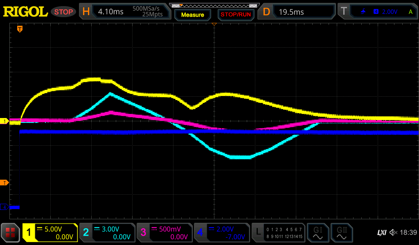The width and height of the screenshot is (419, 245).
Task: Toggle channel 2 with 3.00V scale
Action: pos(107,233)
